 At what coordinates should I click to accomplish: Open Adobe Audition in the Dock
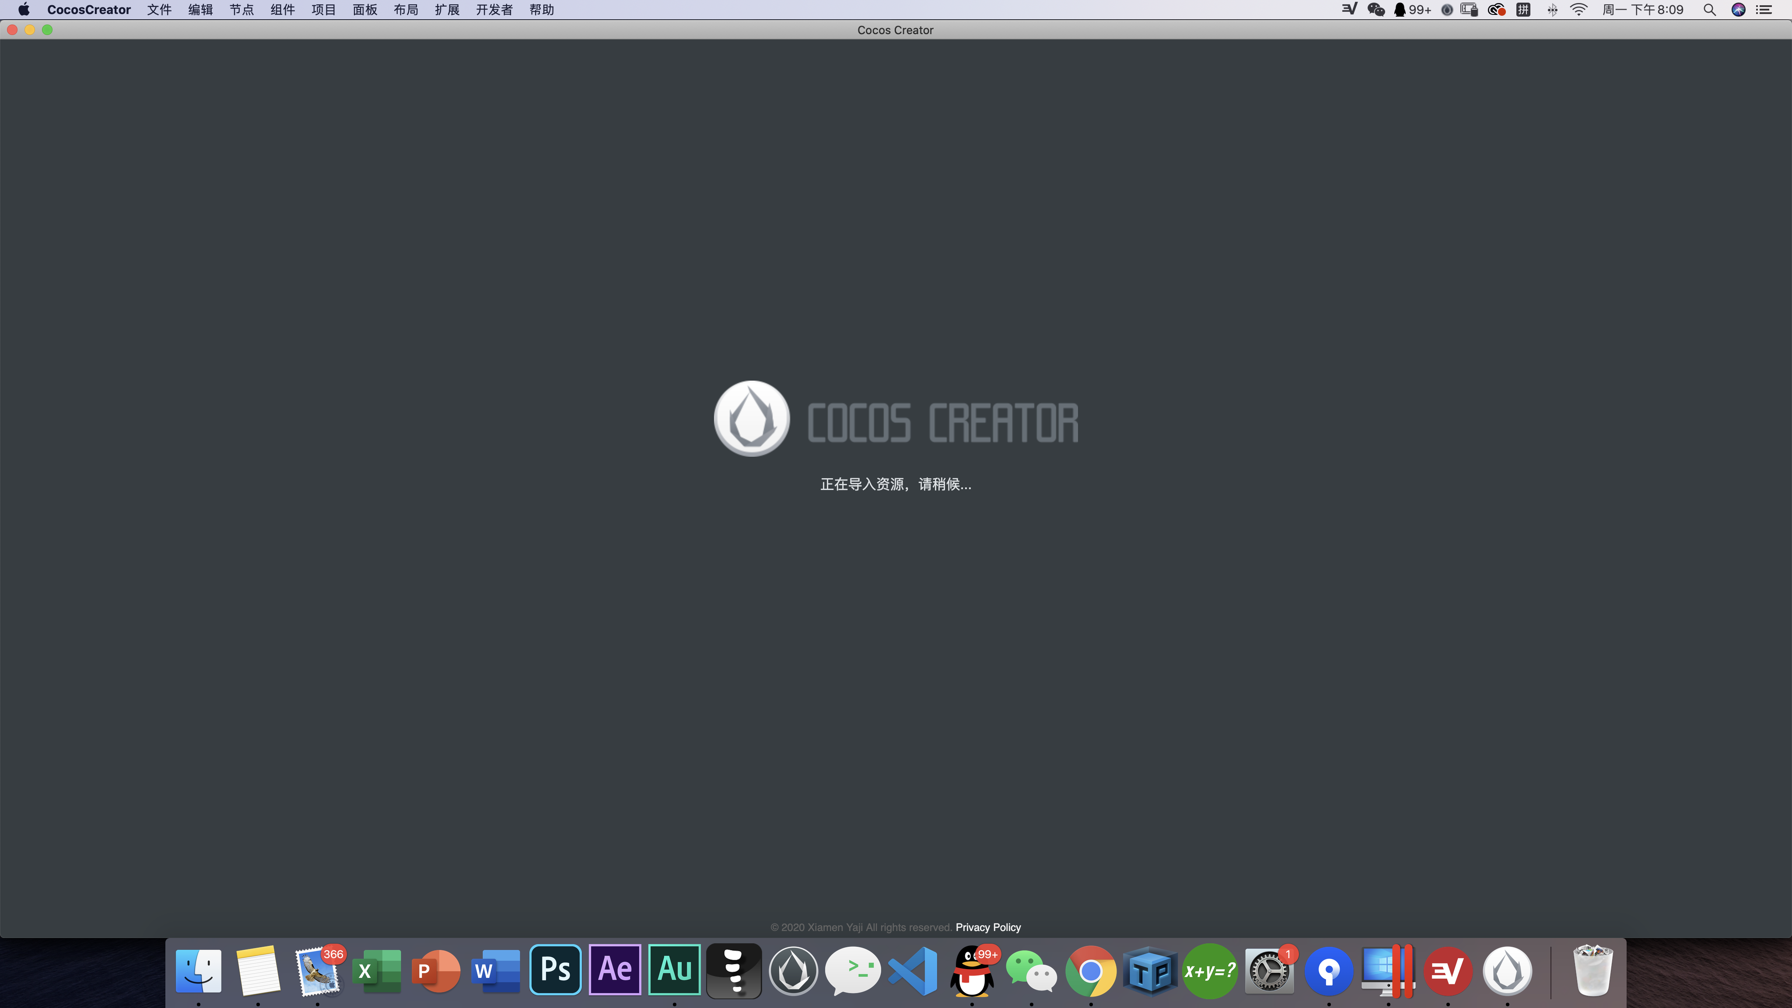[674, 970]
